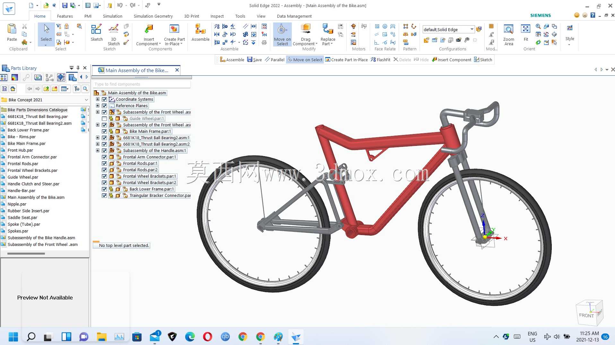
Task: Open the Parts Library panel options arrow
Action: tap(72, 68)
